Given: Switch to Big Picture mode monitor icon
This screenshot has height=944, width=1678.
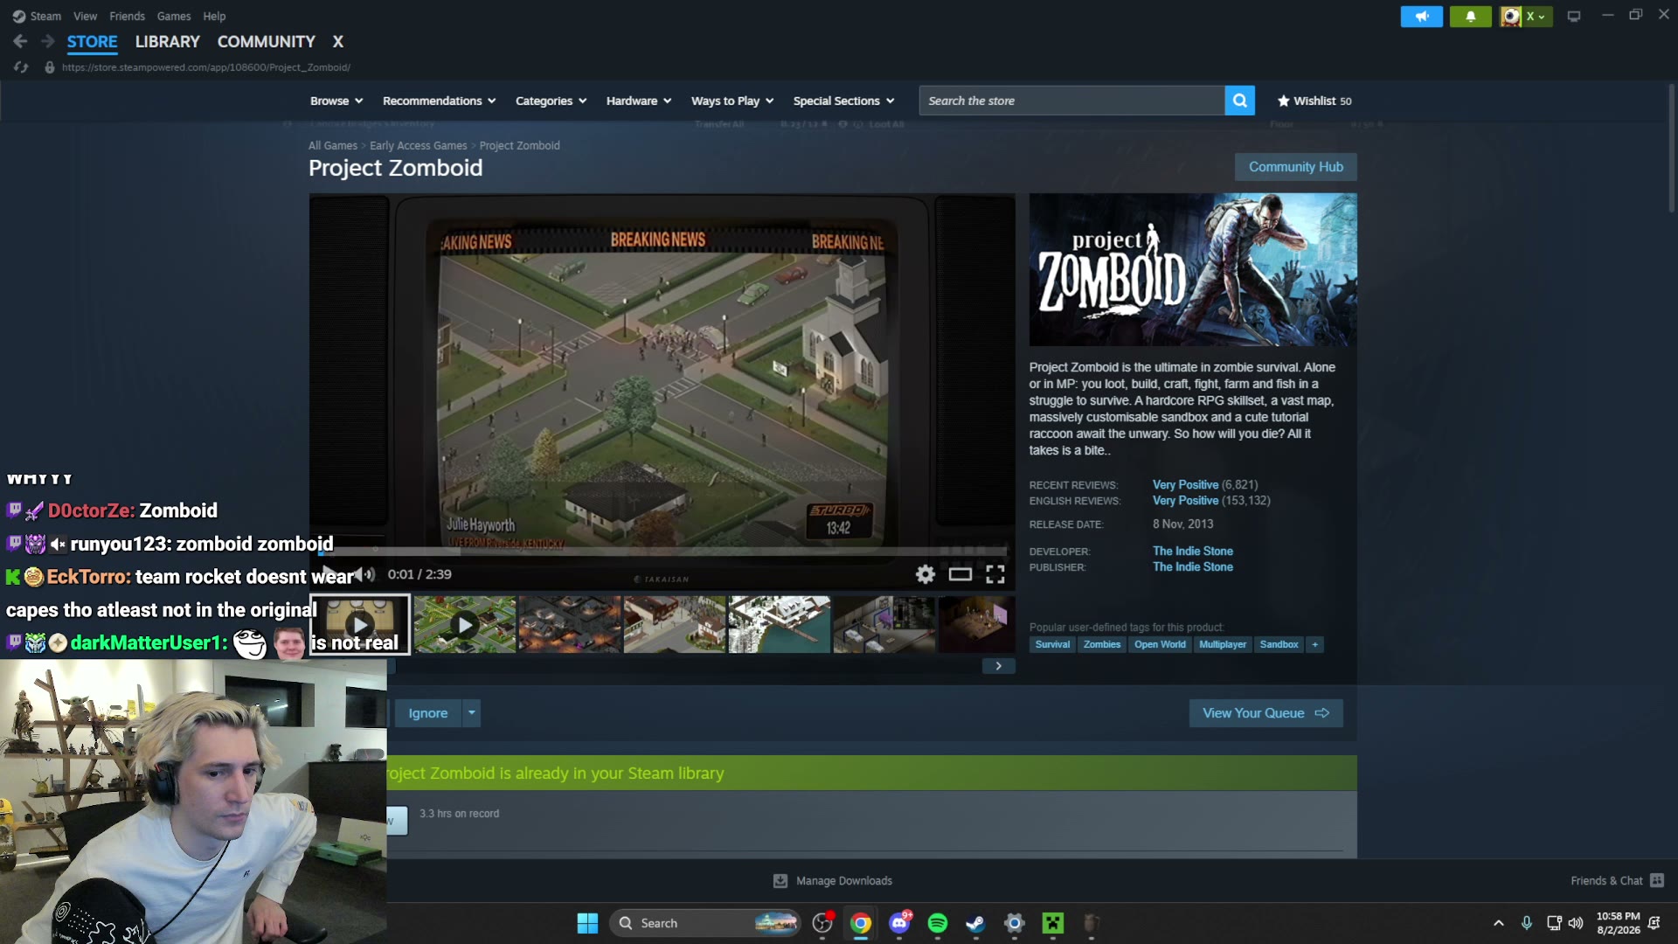Looking at the screenshot, I should (1574, 17).
